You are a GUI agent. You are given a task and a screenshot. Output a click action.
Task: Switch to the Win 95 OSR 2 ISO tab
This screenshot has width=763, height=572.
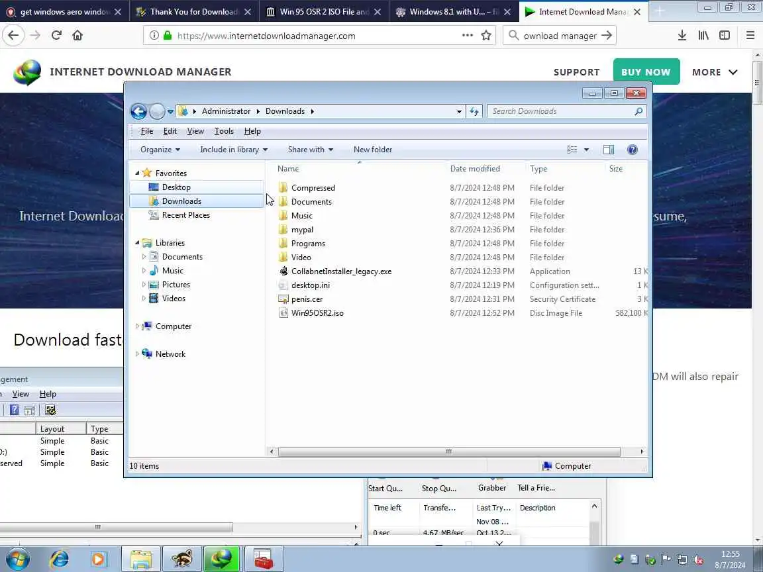coord(324,12)
